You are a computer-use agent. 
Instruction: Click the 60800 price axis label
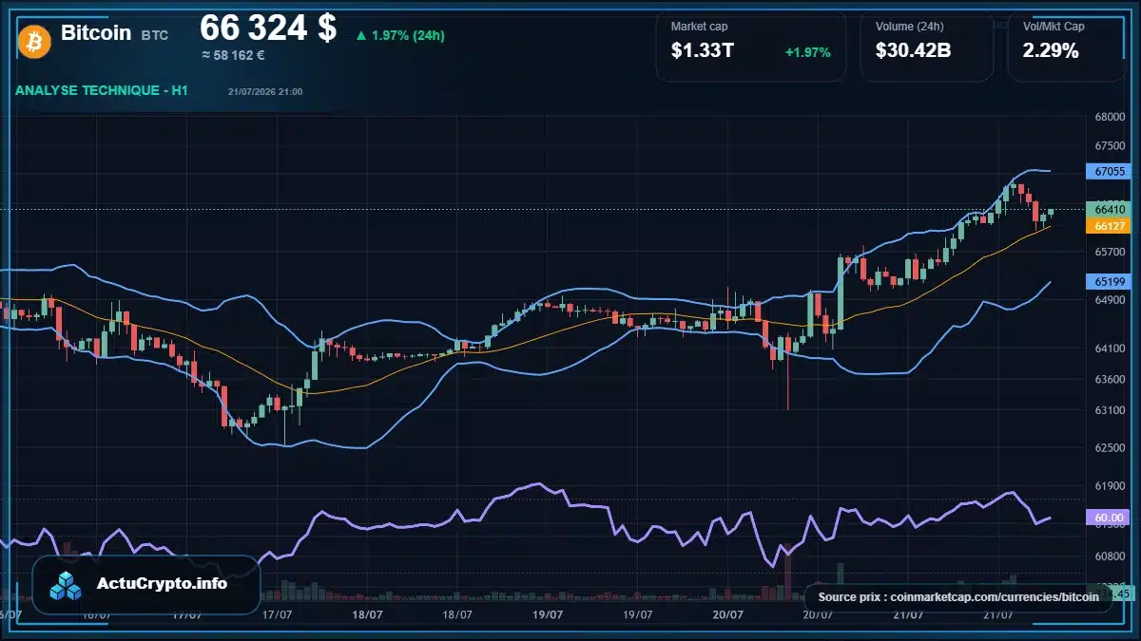(1110, 557)
